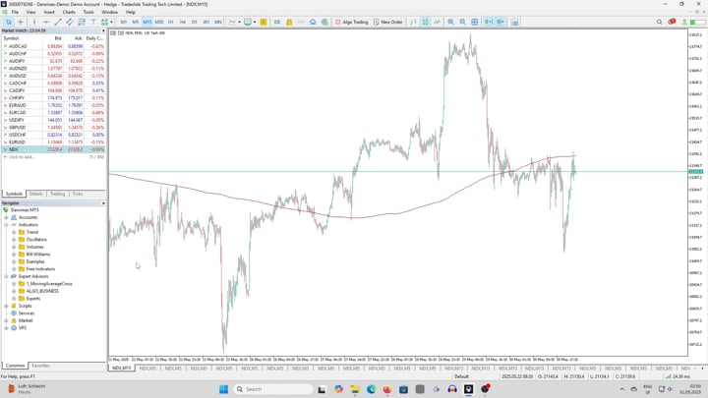708x398 pixels.
Task: Click the strategy tester toolbar icon
Action: coord(514,22)
